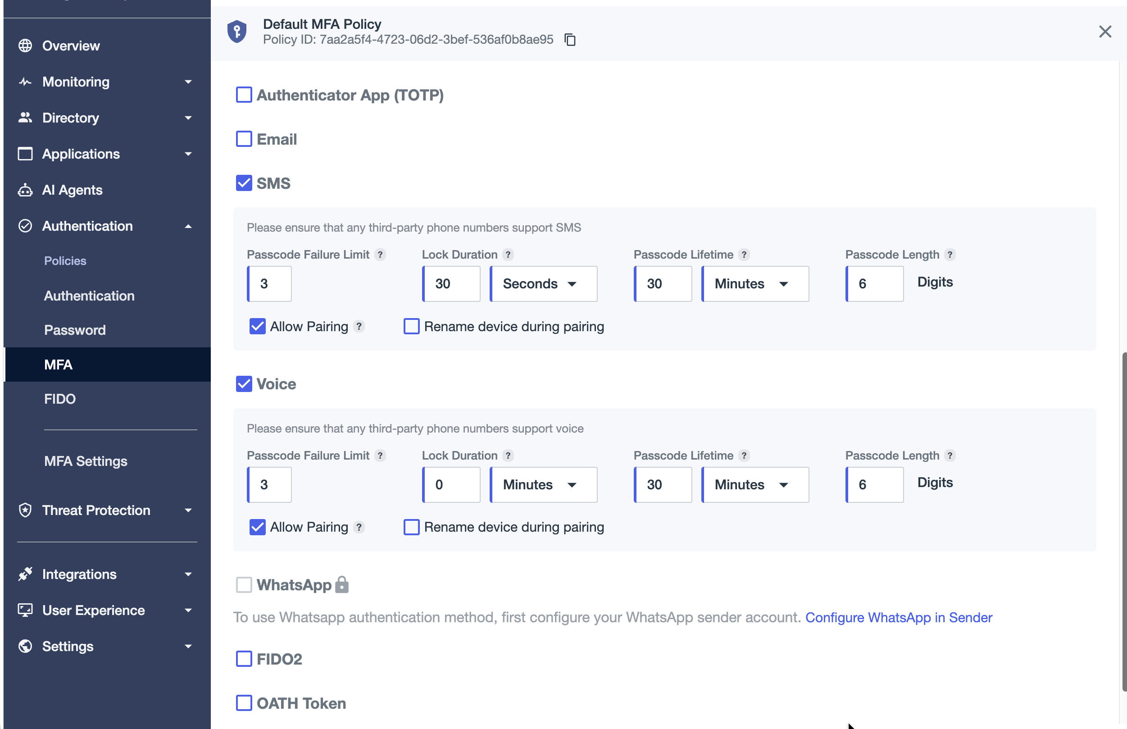
Task: Show help for Voice Passcode Lifetime
Action: pyautogui.click(x=744, y=456)
